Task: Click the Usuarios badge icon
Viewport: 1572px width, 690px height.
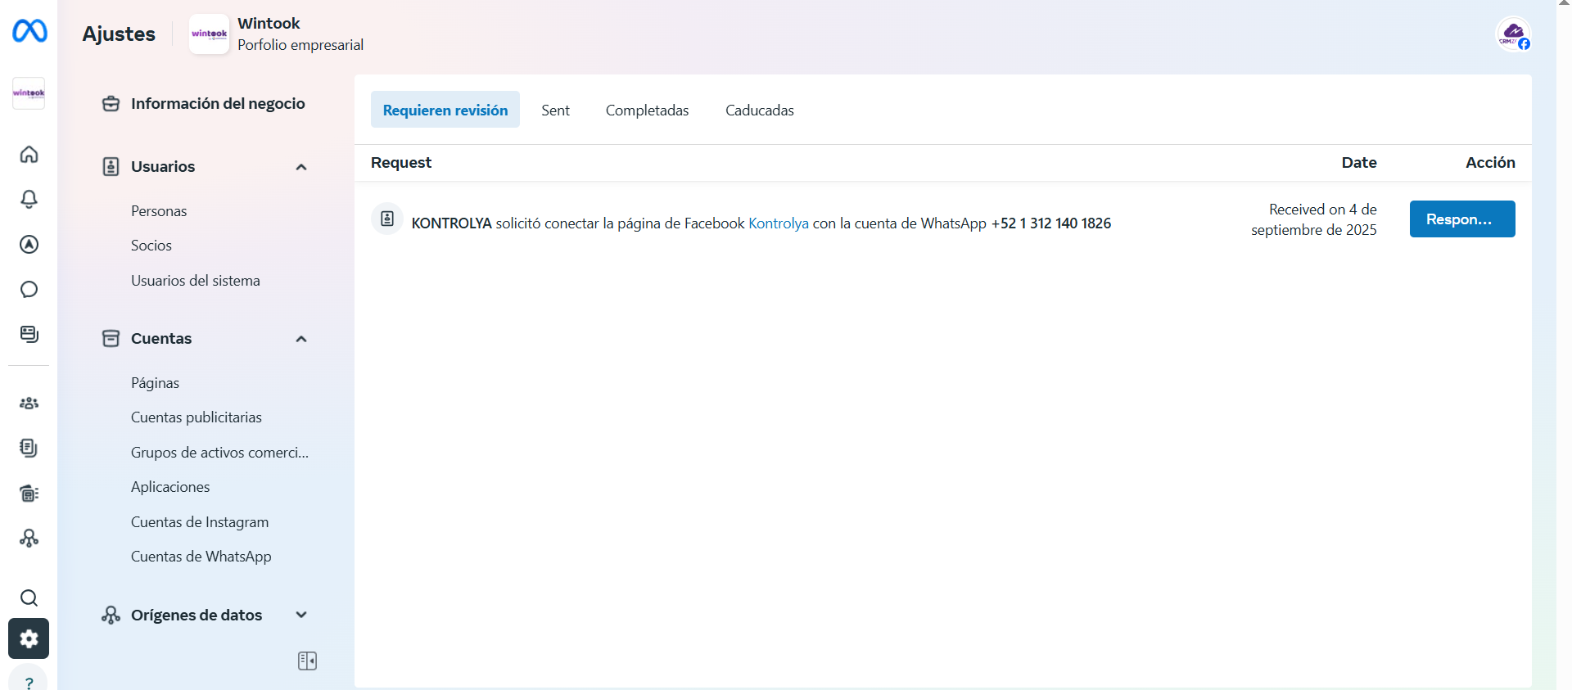Action: [111, 167]
